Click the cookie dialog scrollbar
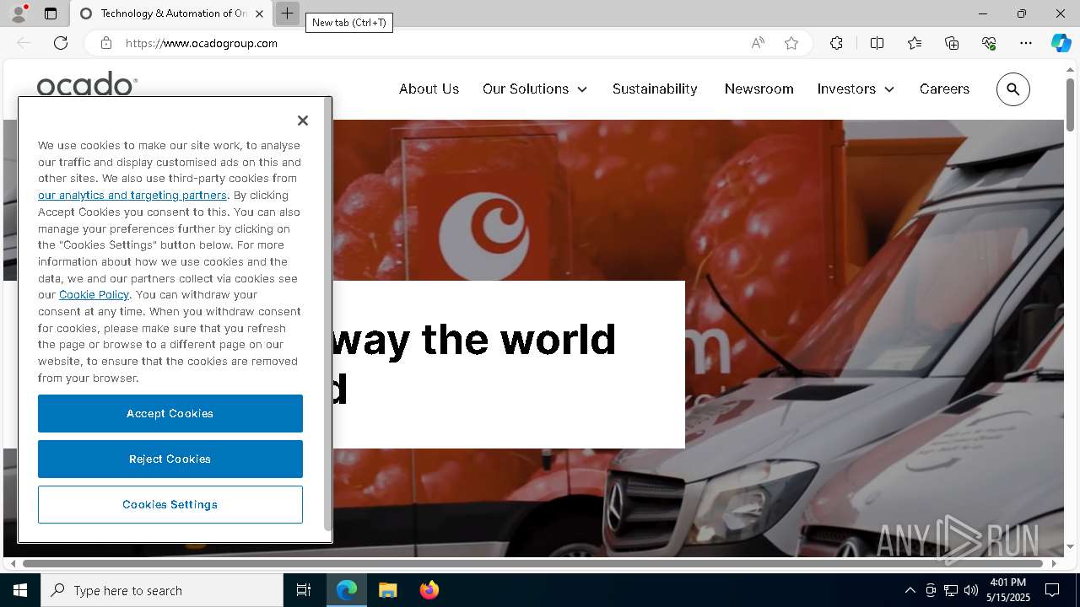The height and width of the screenshot is (607, 1080). [x=328, y=314]
